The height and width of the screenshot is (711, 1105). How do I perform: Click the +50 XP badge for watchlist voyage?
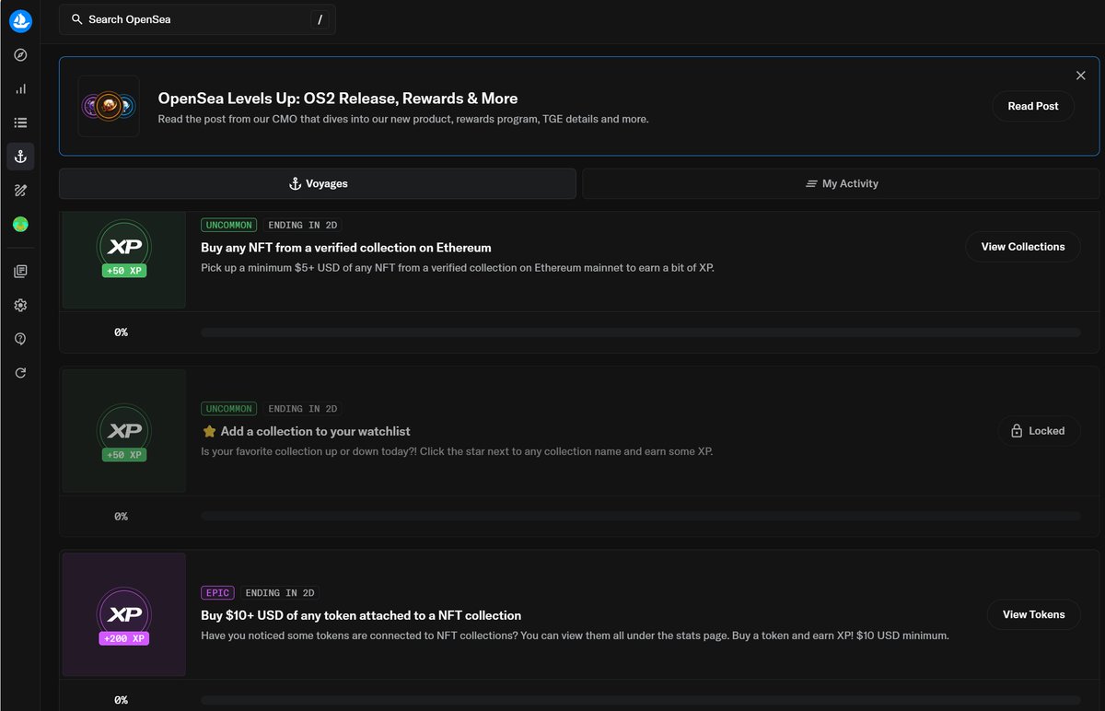pyautogui.click(x=124, y=455)
